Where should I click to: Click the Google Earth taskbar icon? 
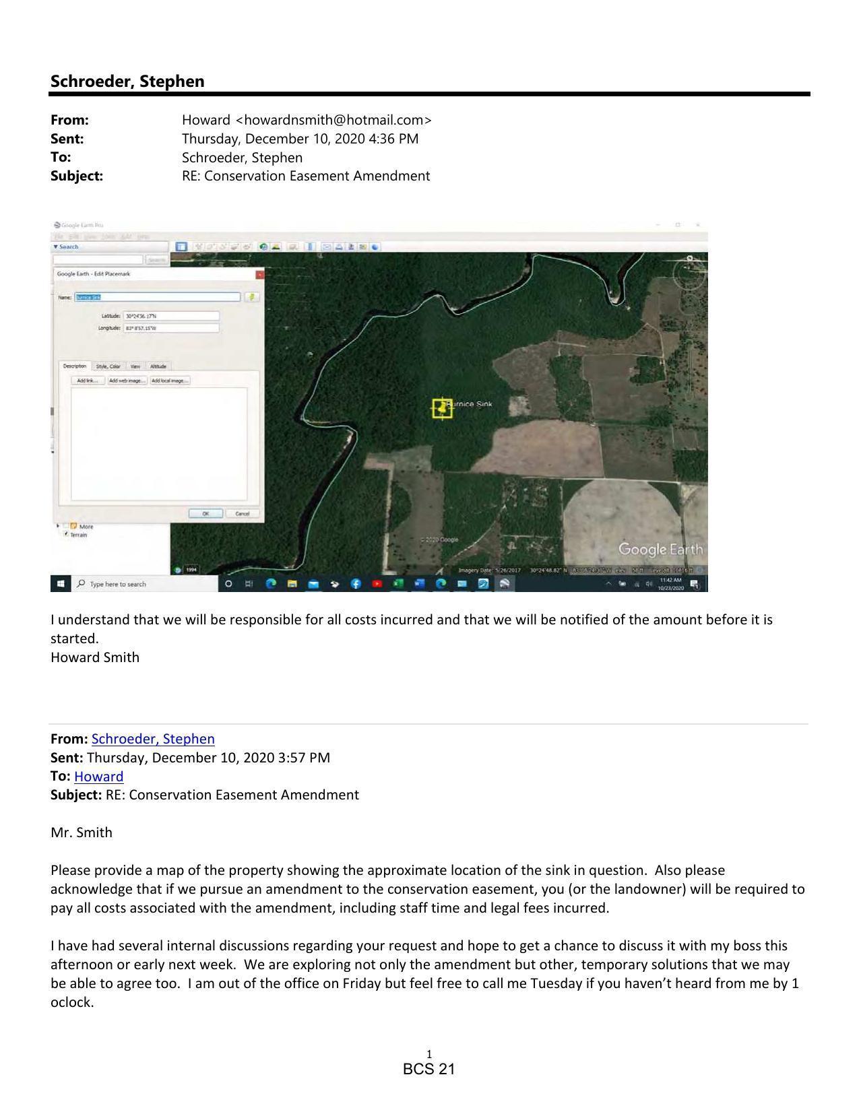(504, 584)
